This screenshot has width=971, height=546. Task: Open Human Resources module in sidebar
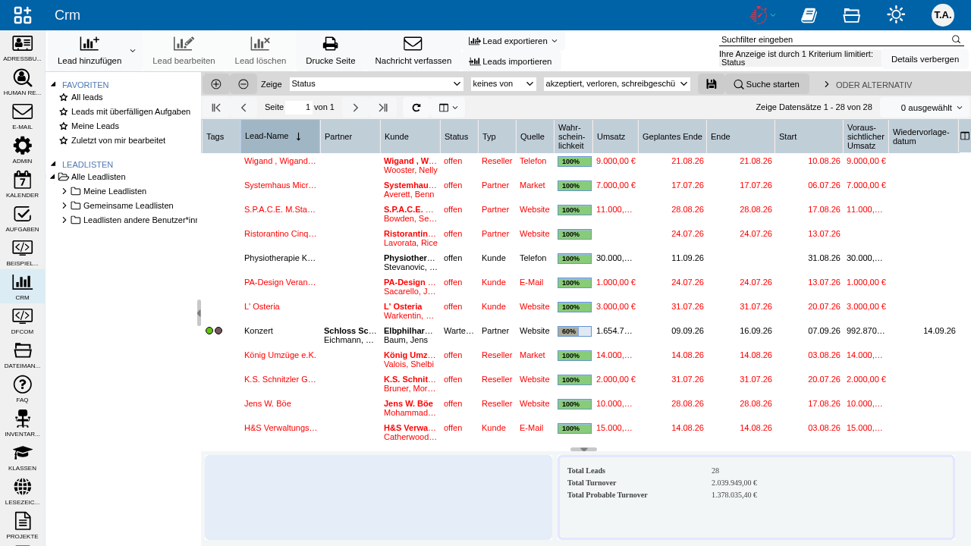23,82
